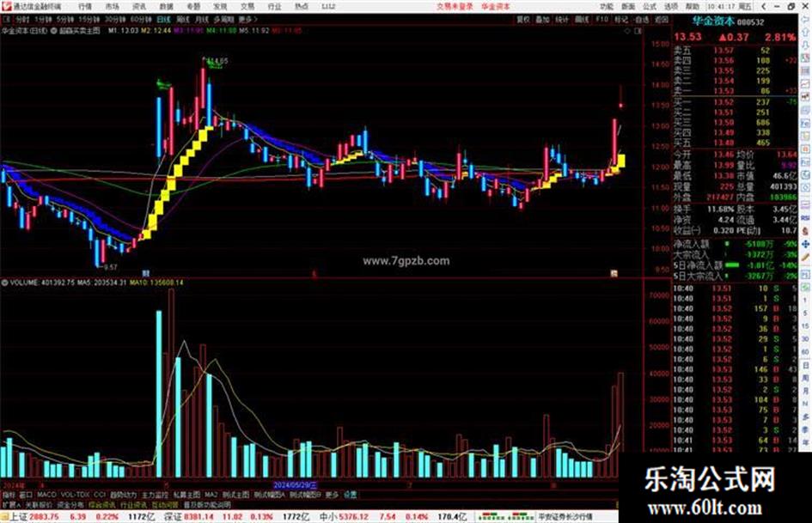The width and height of the screenshot is (812, 523).
Task: Click the 交易未登录 login link
Action: click(455, 7)
